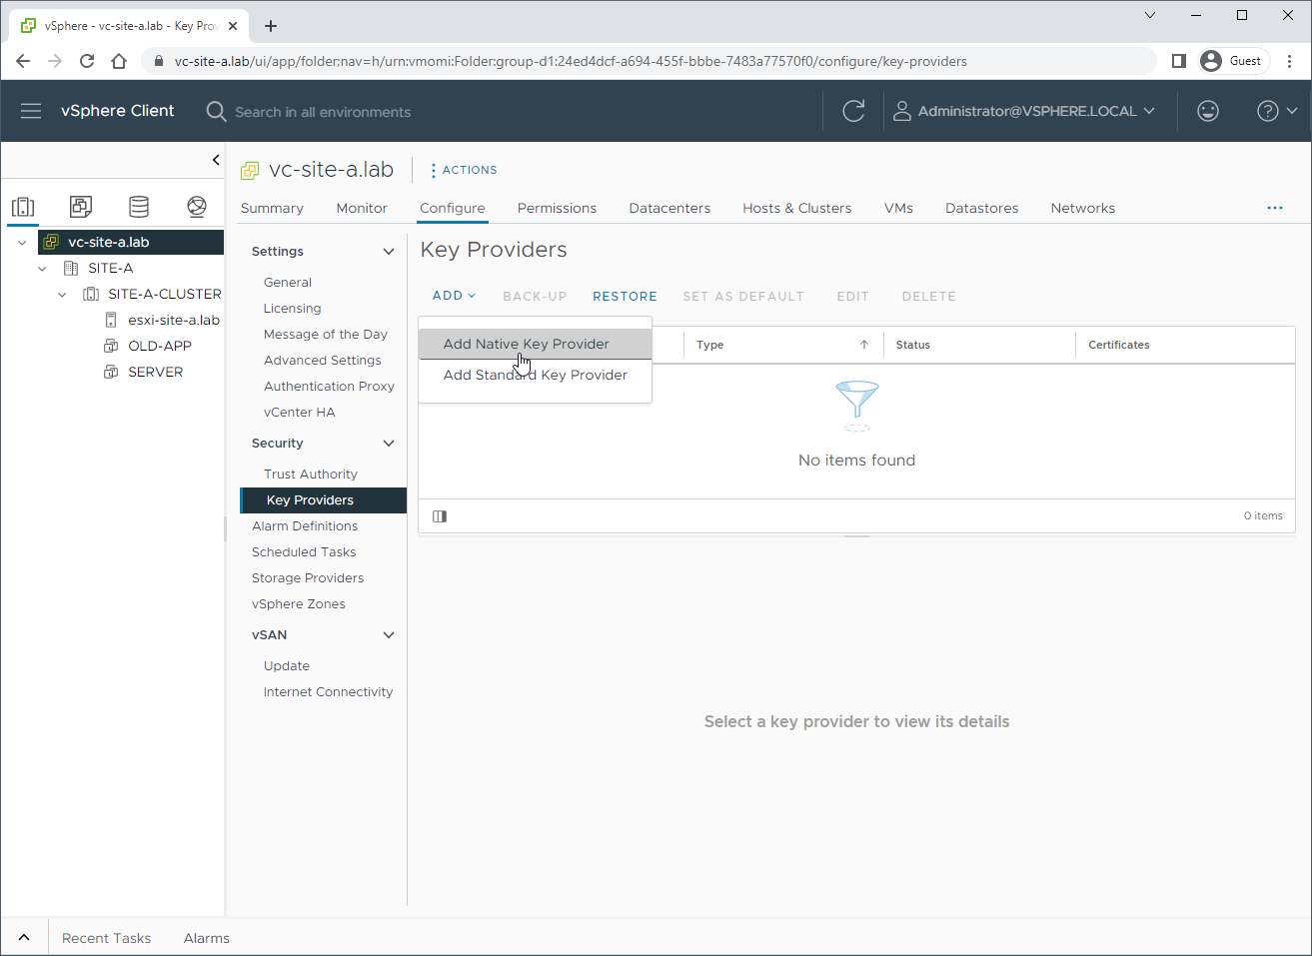
Task: Collapse the vc-site-a.lab tree node
Action: [22, 242]
